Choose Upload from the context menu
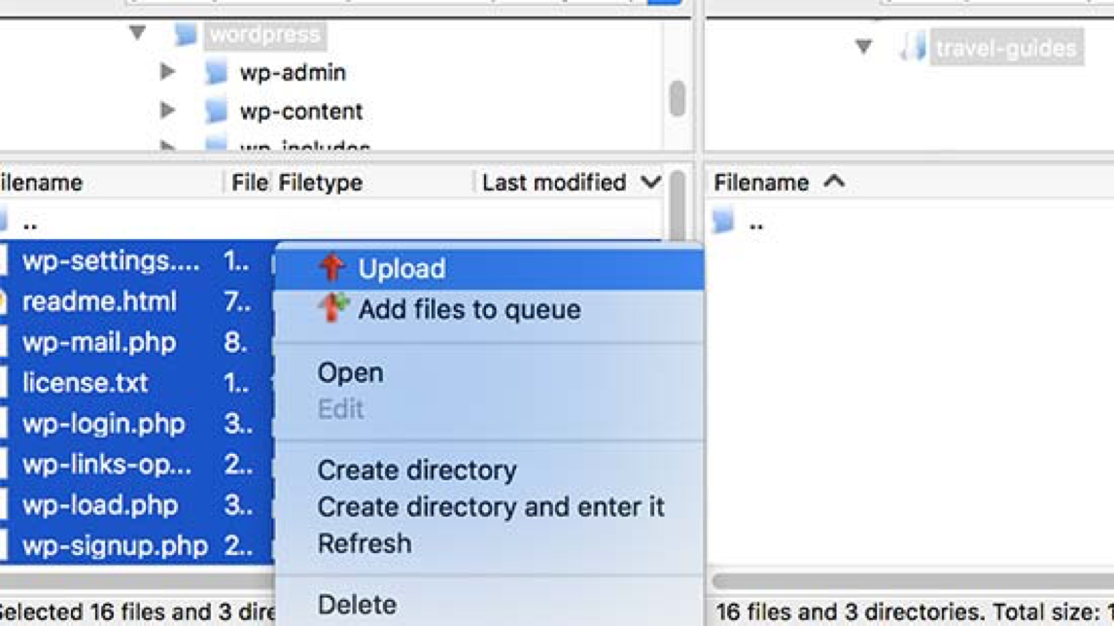Viewport: 1114px width, 626px height. click(x=401, y=268)
